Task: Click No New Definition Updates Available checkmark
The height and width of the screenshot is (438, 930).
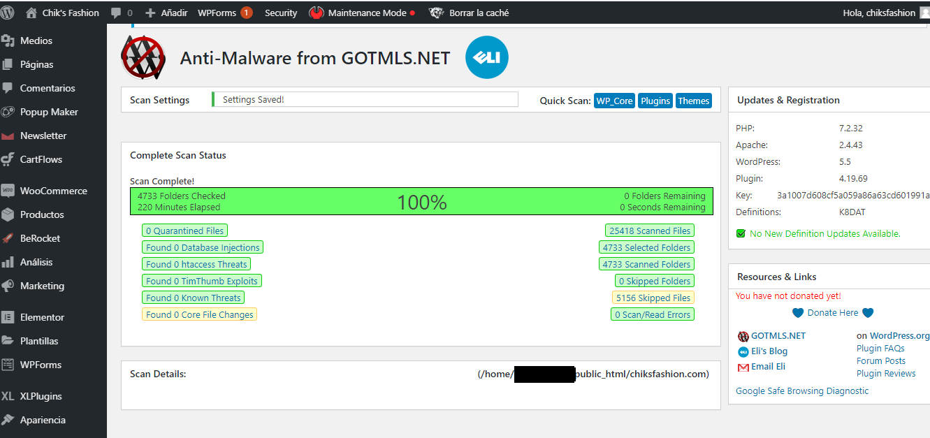Action: [x=741, y=233]
